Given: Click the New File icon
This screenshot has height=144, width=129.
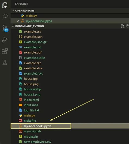Looking at the screenshot, I should point(122,26).
